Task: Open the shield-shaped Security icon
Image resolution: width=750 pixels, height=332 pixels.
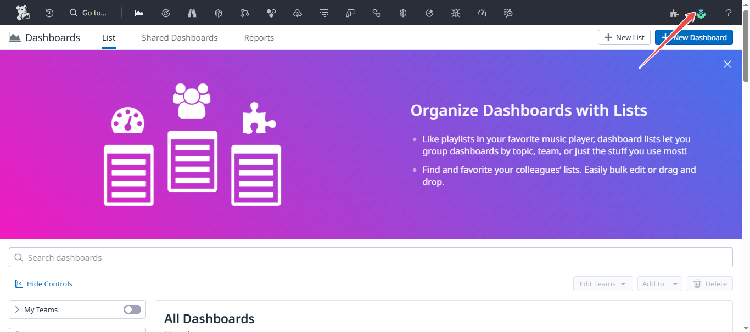Action: coord(402,13)
